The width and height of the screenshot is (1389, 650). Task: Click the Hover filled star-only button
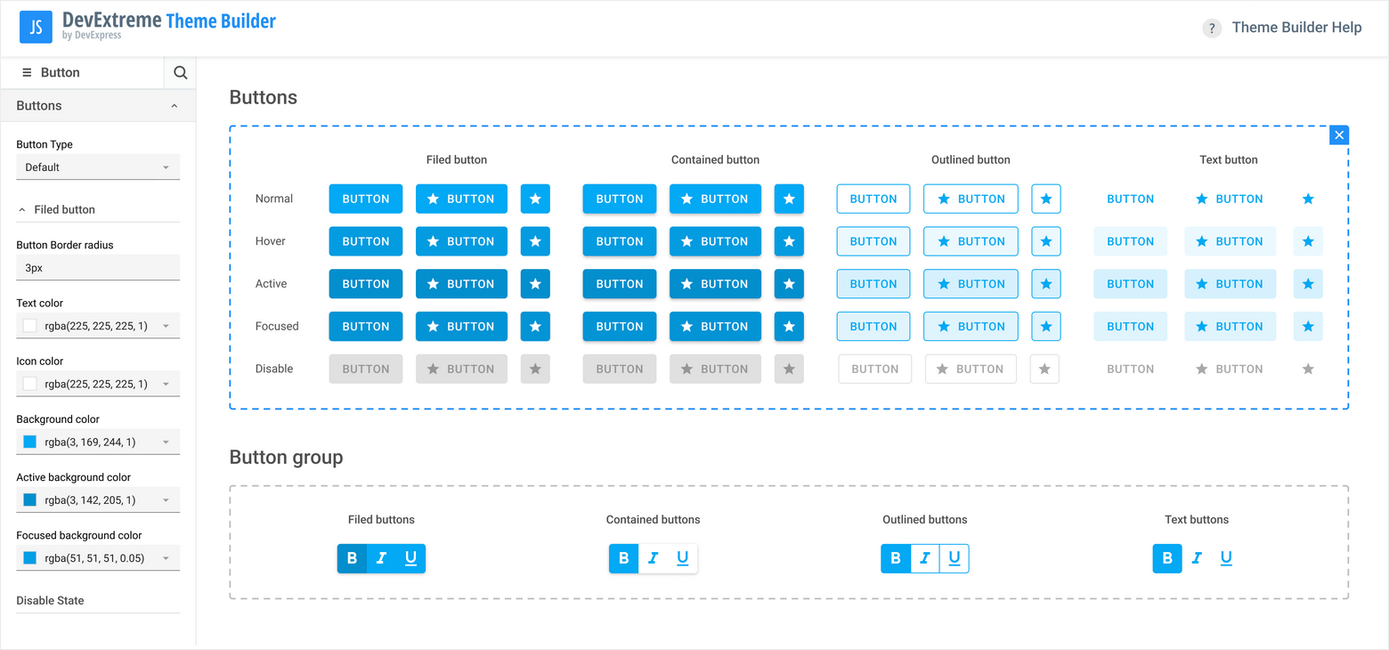535,241
